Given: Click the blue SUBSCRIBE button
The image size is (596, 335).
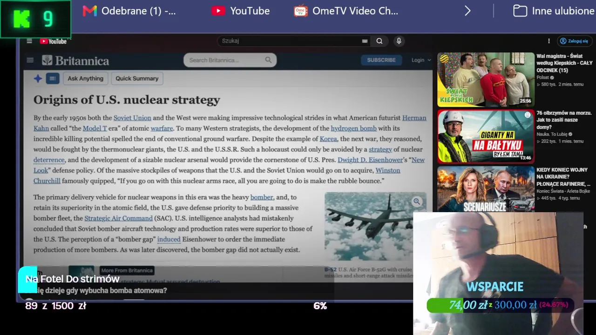Looking at the screenshot, I should (x=381, y=60).
